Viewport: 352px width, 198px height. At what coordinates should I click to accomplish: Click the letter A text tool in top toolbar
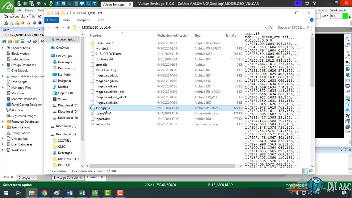click(x=45, y=4)
